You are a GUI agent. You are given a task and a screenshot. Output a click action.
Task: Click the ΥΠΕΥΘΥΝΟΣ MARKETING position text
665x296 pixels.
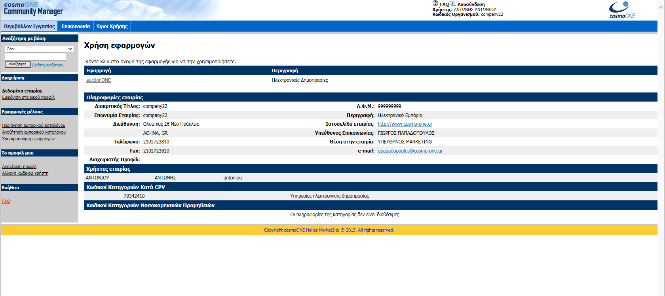405,142
